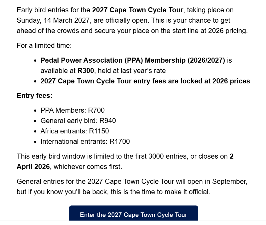Select the "International entrants: R1700" list item
The image size is (266, 225).
85,142
